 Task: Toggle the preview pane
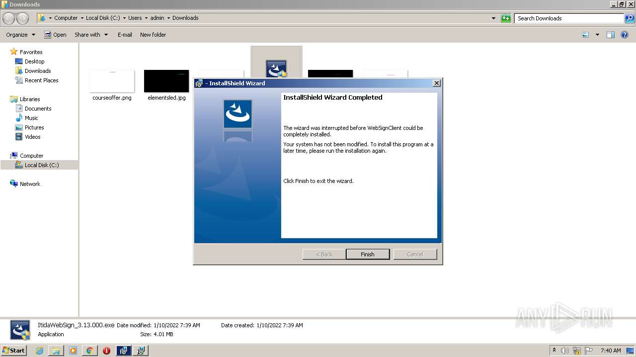pyautogui.click(x=611, y=35)
